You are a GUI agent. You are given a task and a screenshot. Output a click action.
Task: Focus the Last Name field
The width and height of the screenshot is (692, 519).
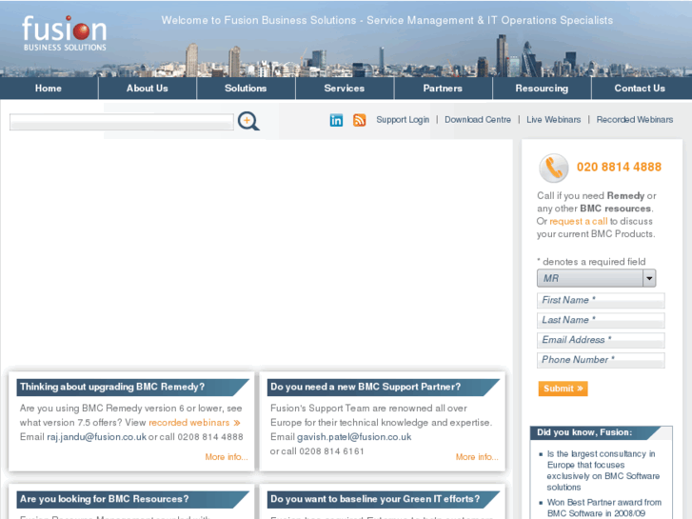(601, 320)
